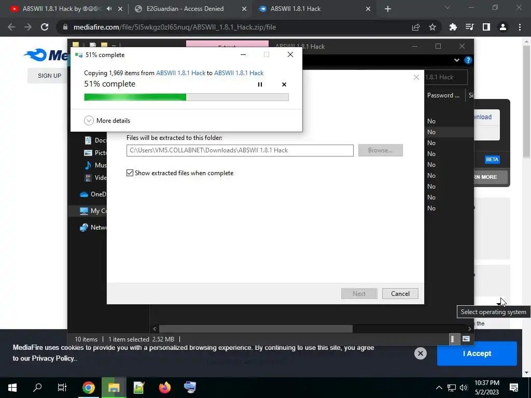Open File Explorer from taskbar
Viewport: 531px width, 398px height.
(x=114, y=388)
